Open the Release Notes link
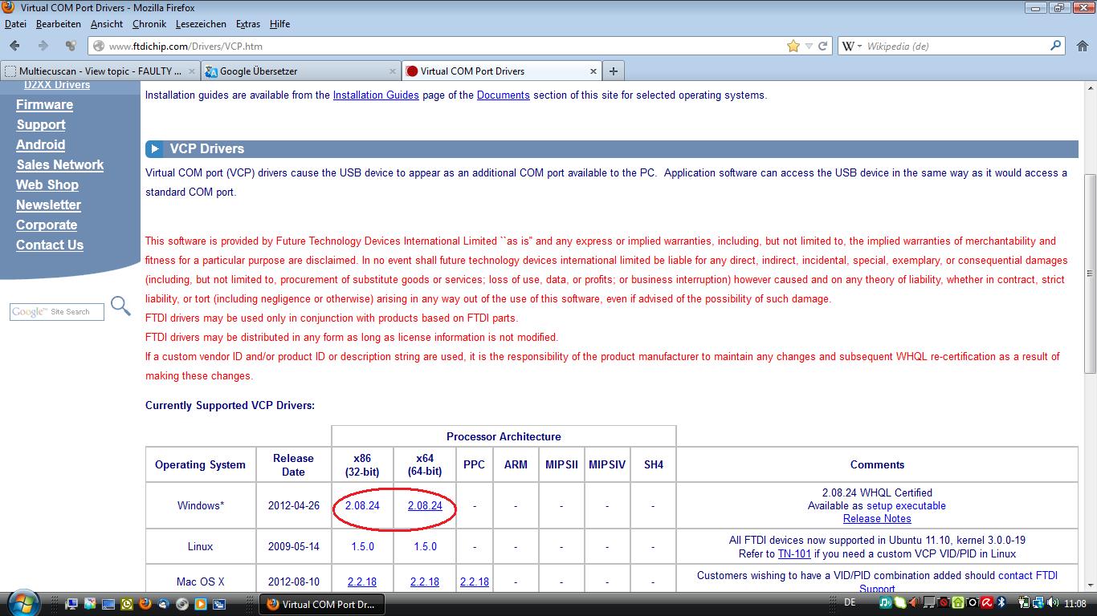The image size is (1097, 616). pyautogui.click(x=877, y=518)
